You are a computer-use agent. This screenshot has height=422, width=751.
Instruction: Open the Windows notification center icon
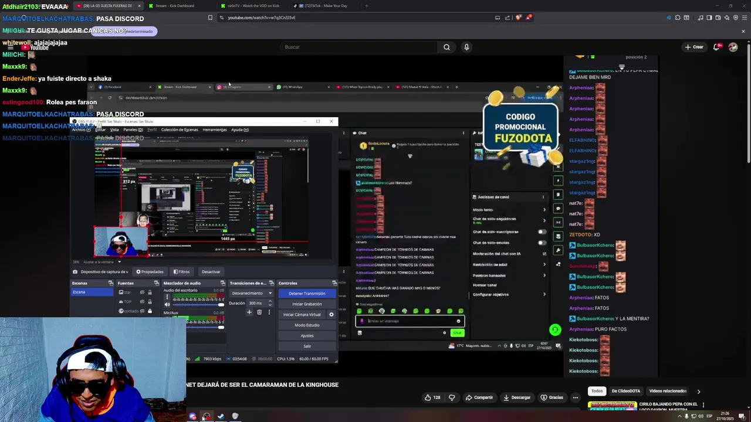pyautogui.click(x=742, y=416)
